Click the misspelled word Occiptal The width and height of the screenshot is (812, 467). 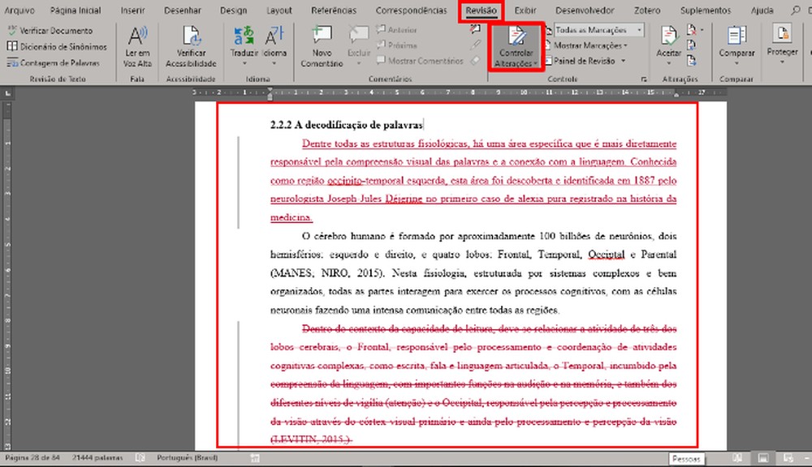pos(606,255)
